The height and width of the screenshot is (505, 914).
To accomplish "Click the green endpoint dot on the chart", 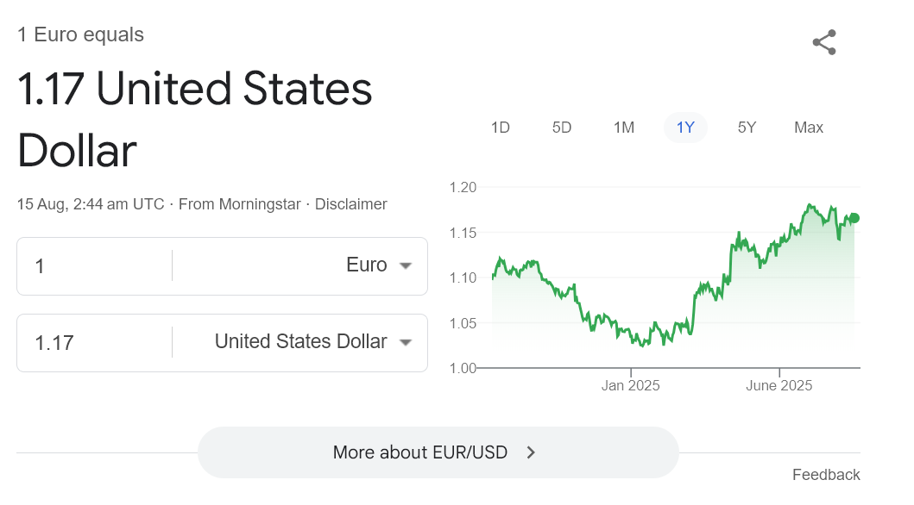I will pyautogui.click(x=854, y=218).
